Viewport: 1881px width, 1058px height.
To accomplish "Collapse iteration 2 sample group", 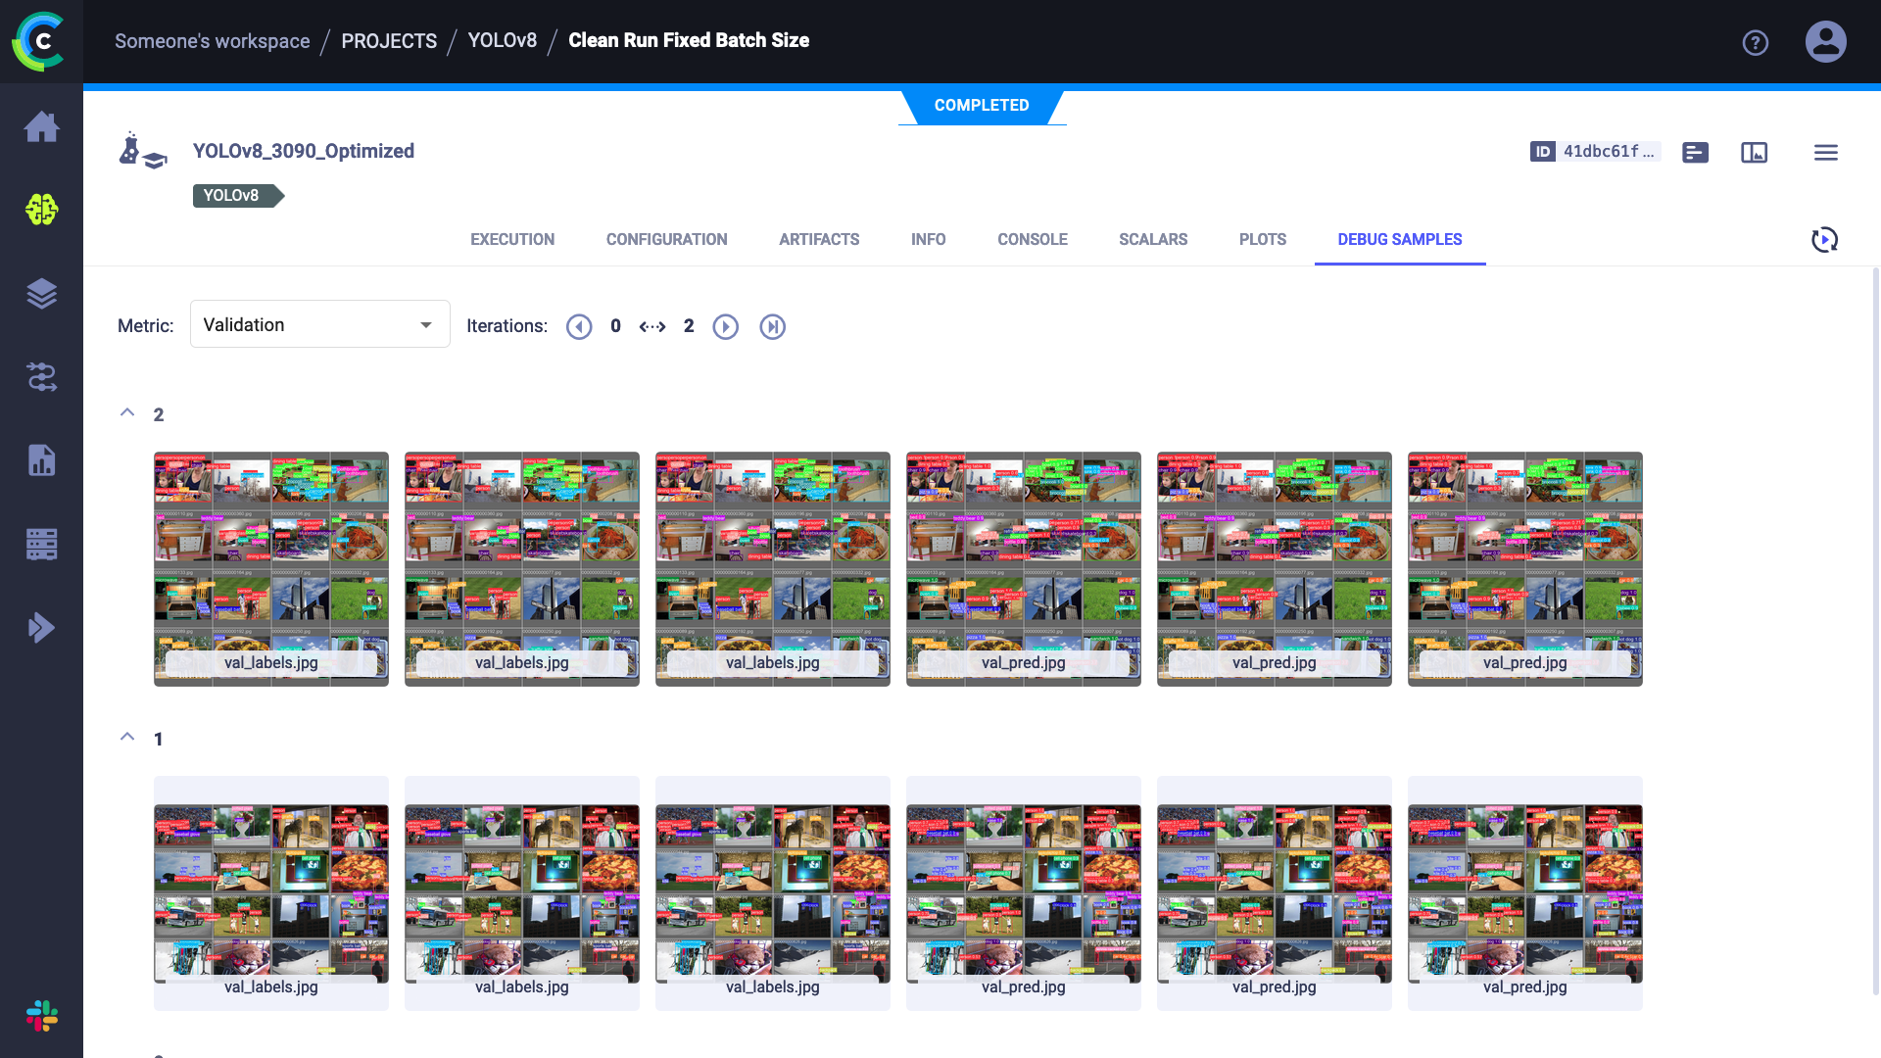I will 127,413.
